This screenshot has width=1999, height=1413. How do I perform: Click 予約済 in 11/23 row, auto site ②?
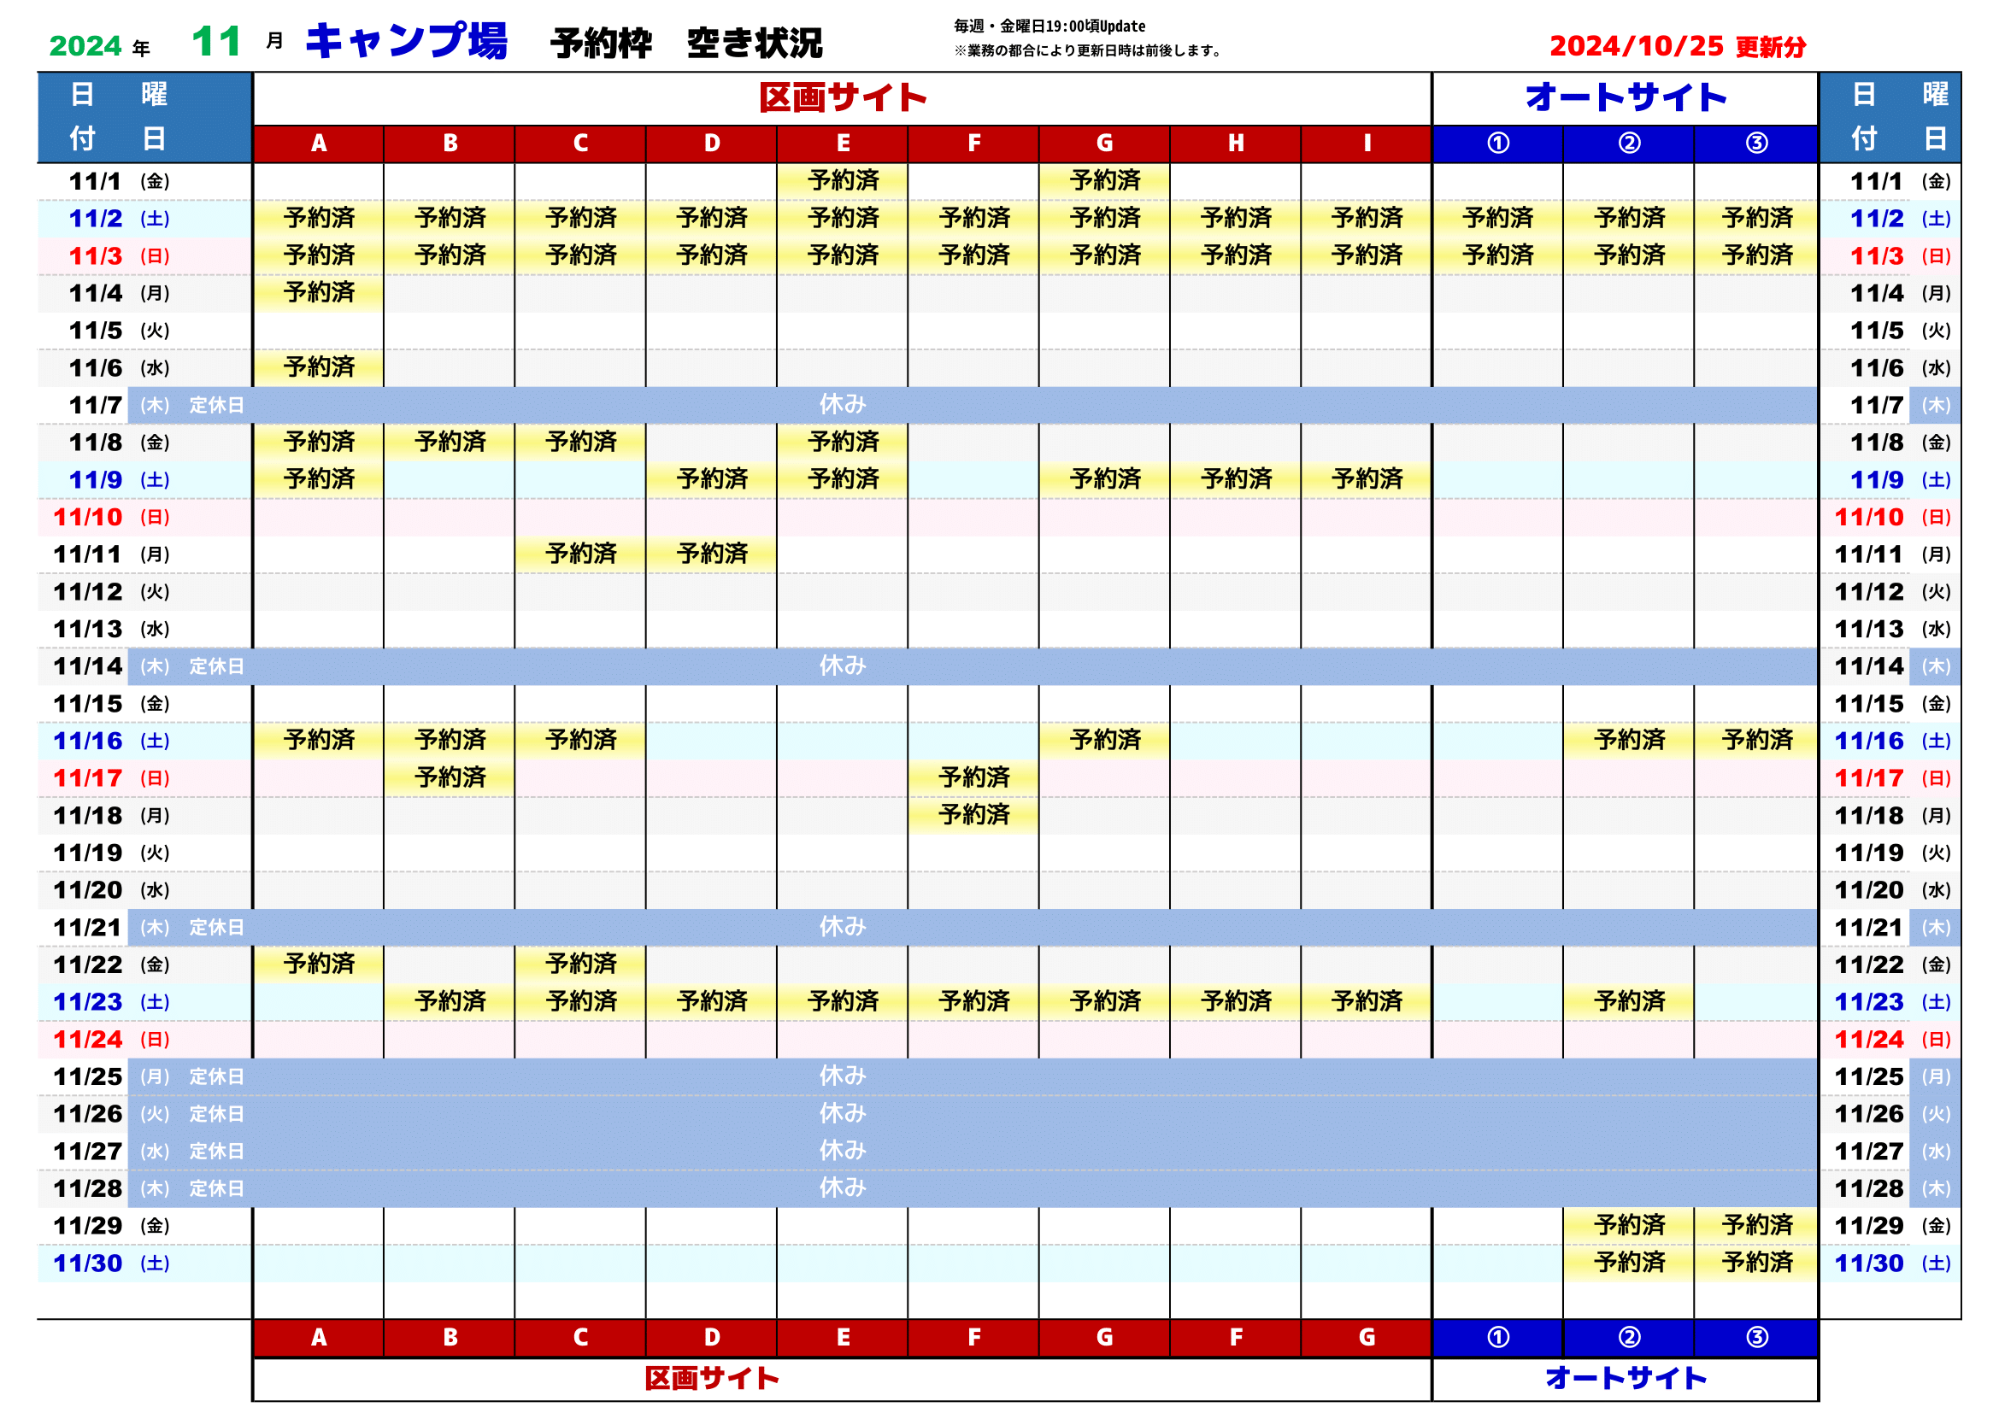[1629, 1001]
